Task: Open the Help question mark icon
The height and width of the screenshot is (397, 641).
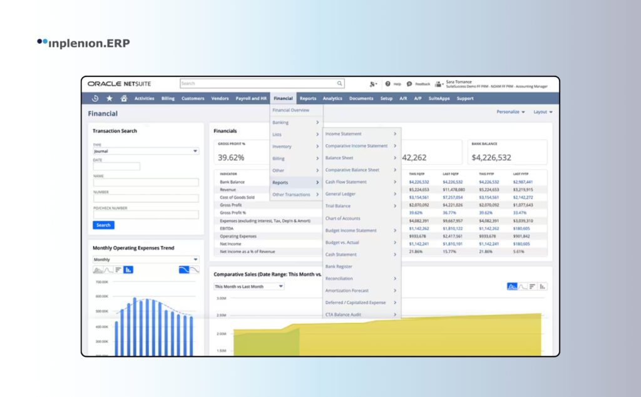Action: (387, 84)
